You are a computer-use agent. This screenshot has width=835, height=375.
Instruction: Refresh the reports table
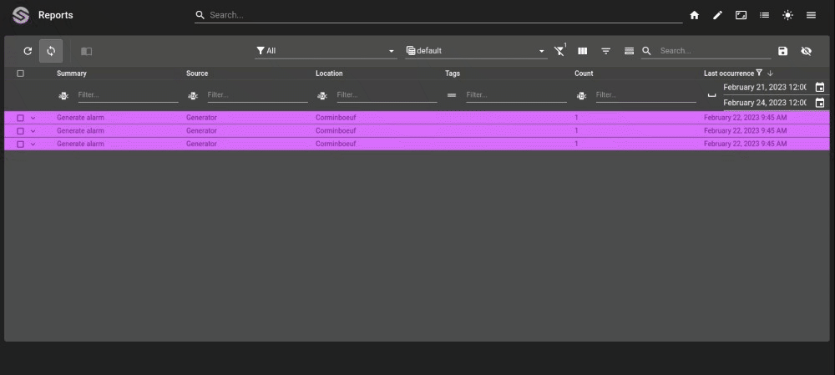click(x=28, y=51)
